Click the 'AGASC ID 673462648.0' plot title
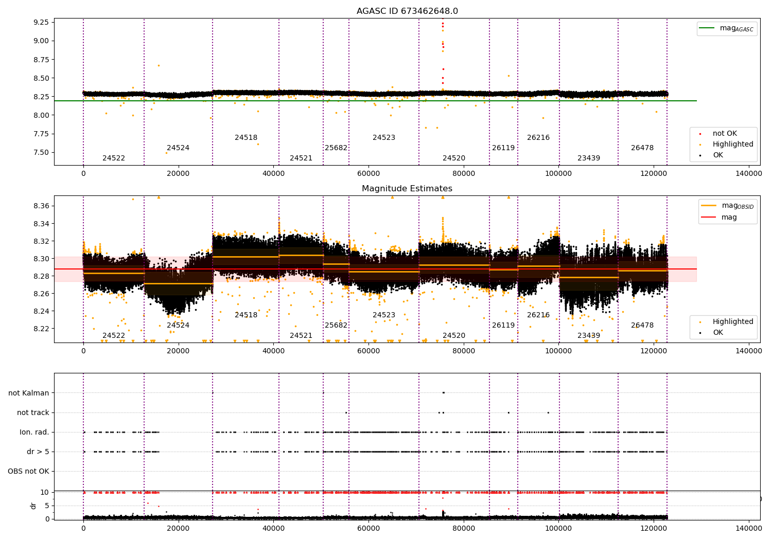772x540 pixels. point(407,11)
